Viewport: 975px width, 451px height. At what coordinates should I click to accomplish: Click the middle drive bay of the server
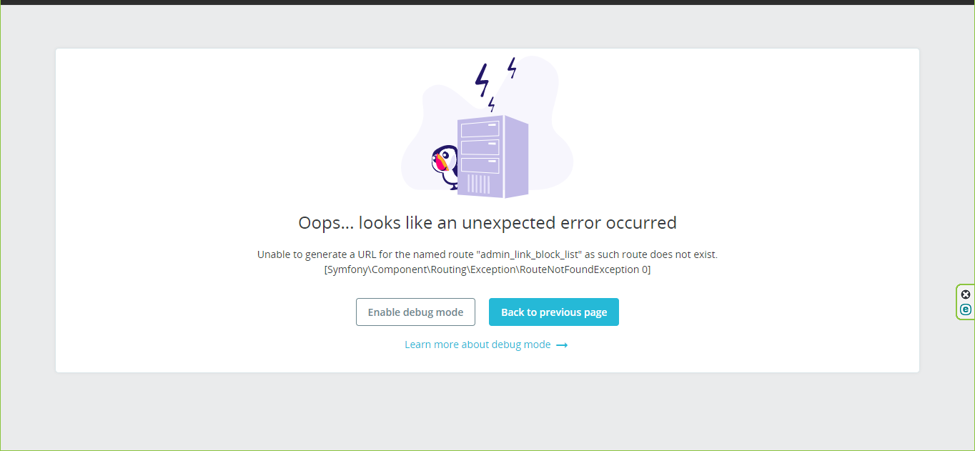(480, 147)
